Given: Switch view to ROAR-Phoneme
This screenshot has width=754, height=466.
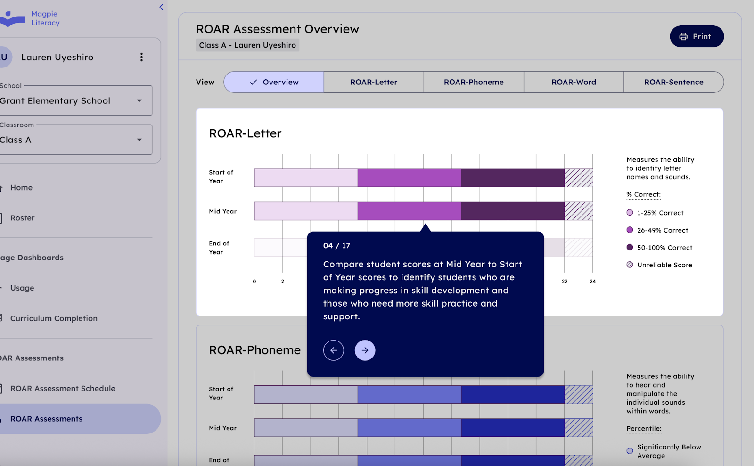Looking at the screenshot, I should click(474, 82).
